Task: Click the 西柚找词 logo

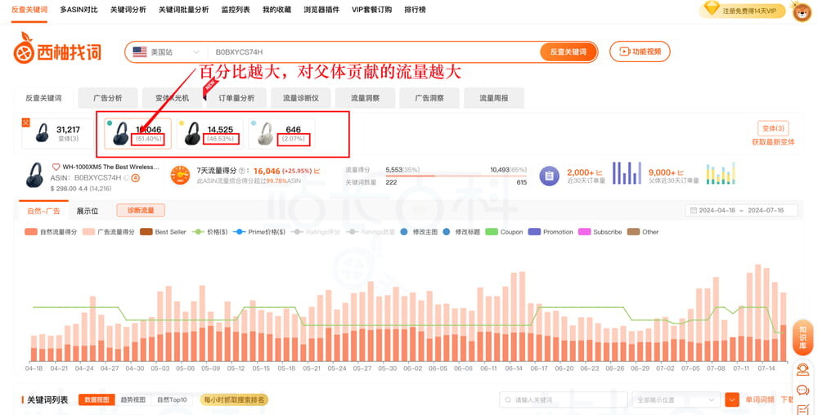Action: pyautogui.click(x=57, y=51)
